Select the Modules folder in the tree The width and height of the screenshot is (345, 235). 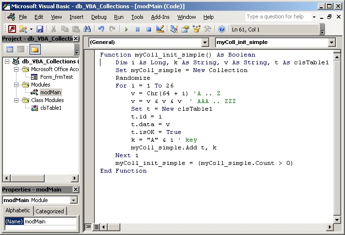point(40,85)
